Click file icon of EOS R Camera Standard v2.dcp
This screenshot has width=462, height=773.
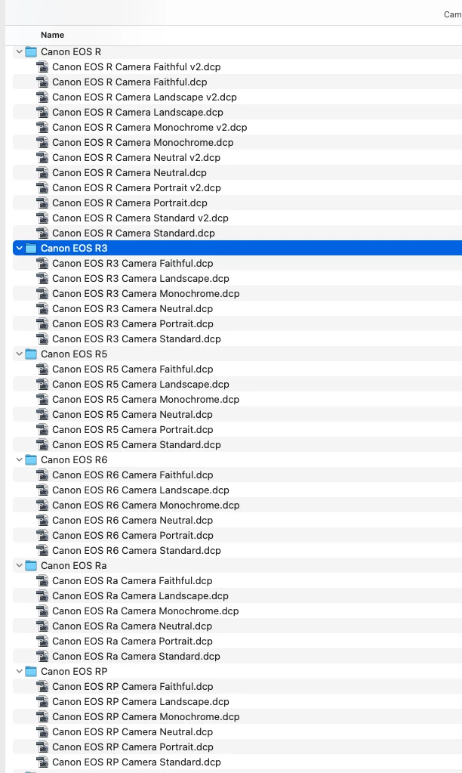[x=43, y=218]
